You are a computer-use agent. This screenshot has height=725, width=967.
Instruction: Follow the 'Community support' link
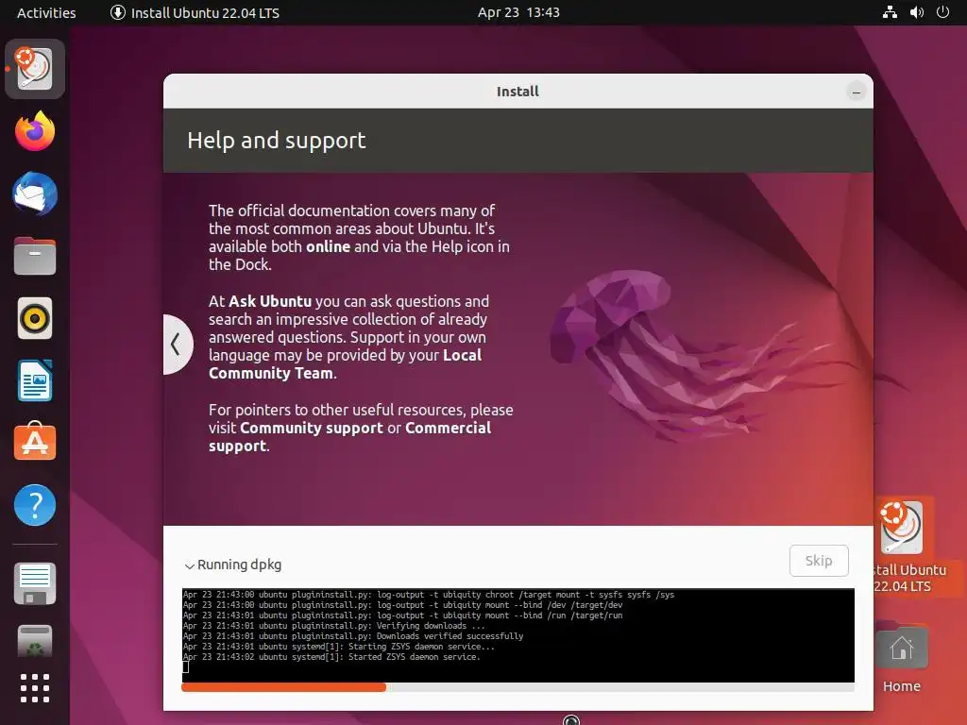(x=312, y=428)
